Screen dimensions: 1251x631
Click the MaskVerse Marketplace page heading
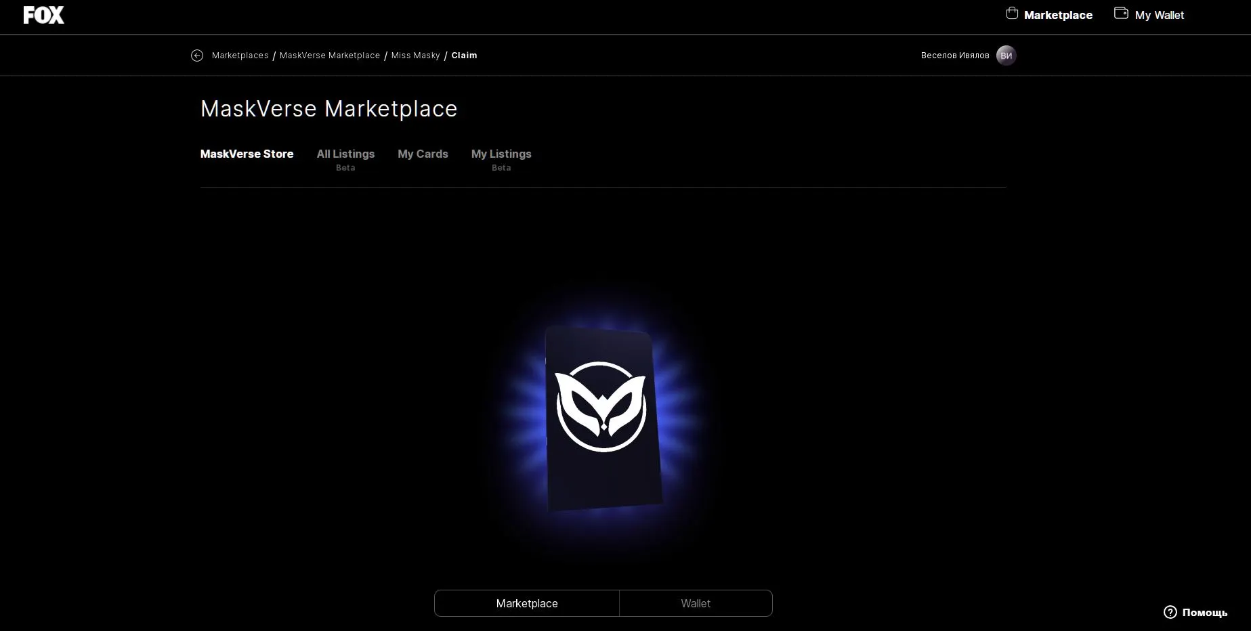[x=329, y=109]
